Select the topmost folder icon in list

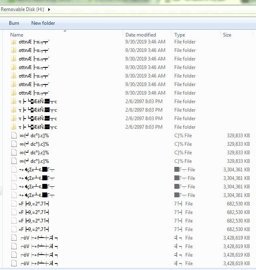(x=14, y=42)
